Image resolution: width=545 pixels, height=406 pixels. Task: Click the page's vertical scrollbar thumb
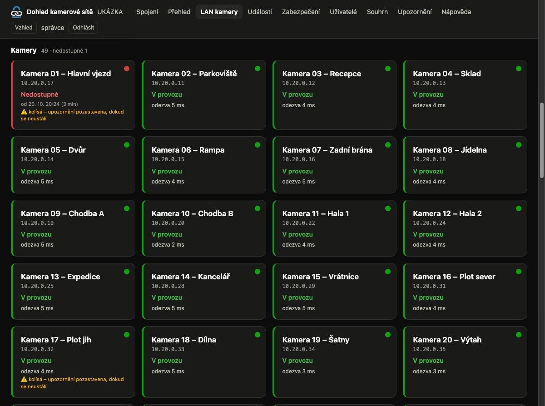pyautogui.click(x=541, y=140)
